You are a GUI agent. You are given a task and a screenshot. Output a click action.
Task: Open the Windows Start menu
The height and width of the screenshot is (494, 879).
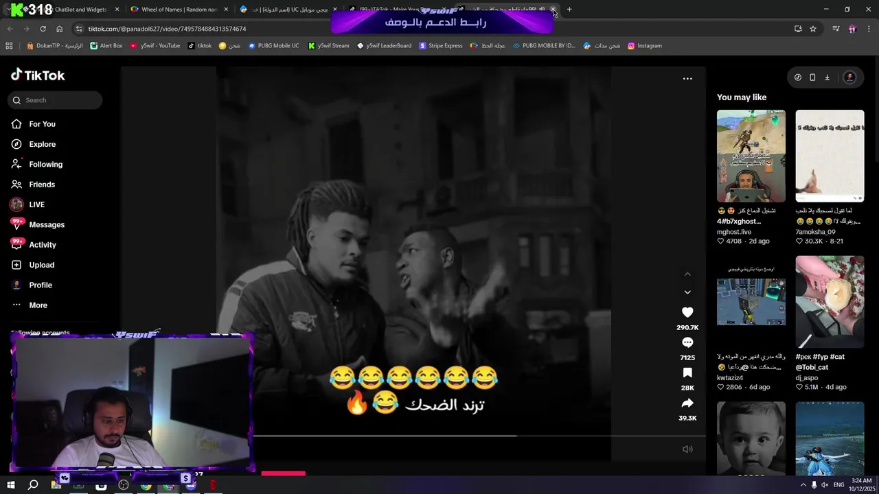(x=10, y=485)
